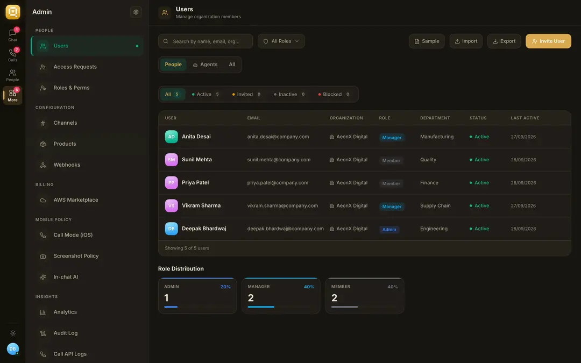This screenshot has height=363, width=581.
Task: Open the All Roles dropdown
Action: pyautogui.click(x=281, y=41)
